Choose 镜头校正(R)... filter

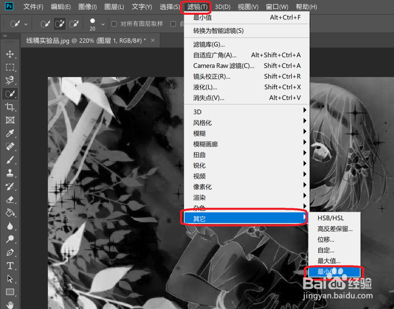tap(247, 76)
